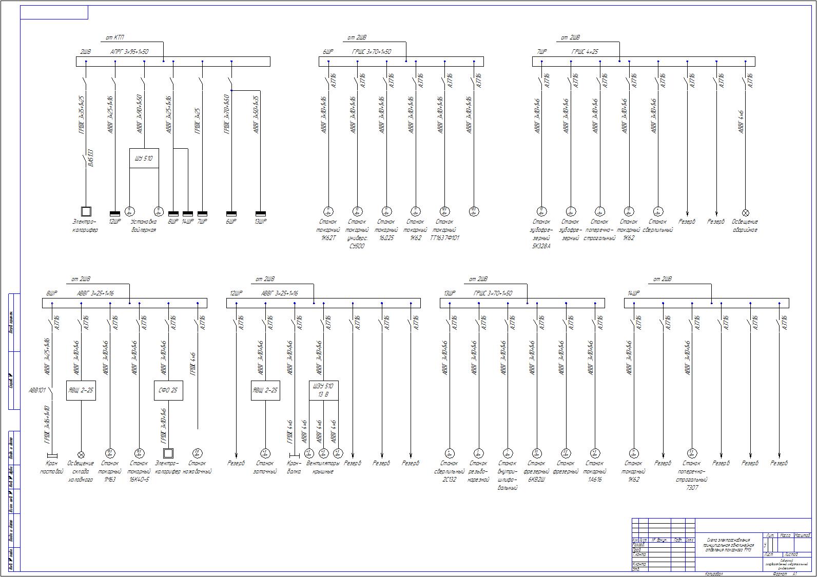Click the emergency lighting lamp symbol
Viewport: 817px width, 577px height.
tap(746, 212)
